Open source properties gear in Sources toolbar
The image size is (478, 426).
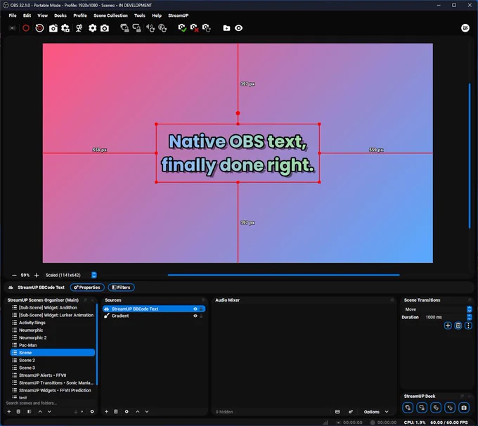[x=127, y=411]
